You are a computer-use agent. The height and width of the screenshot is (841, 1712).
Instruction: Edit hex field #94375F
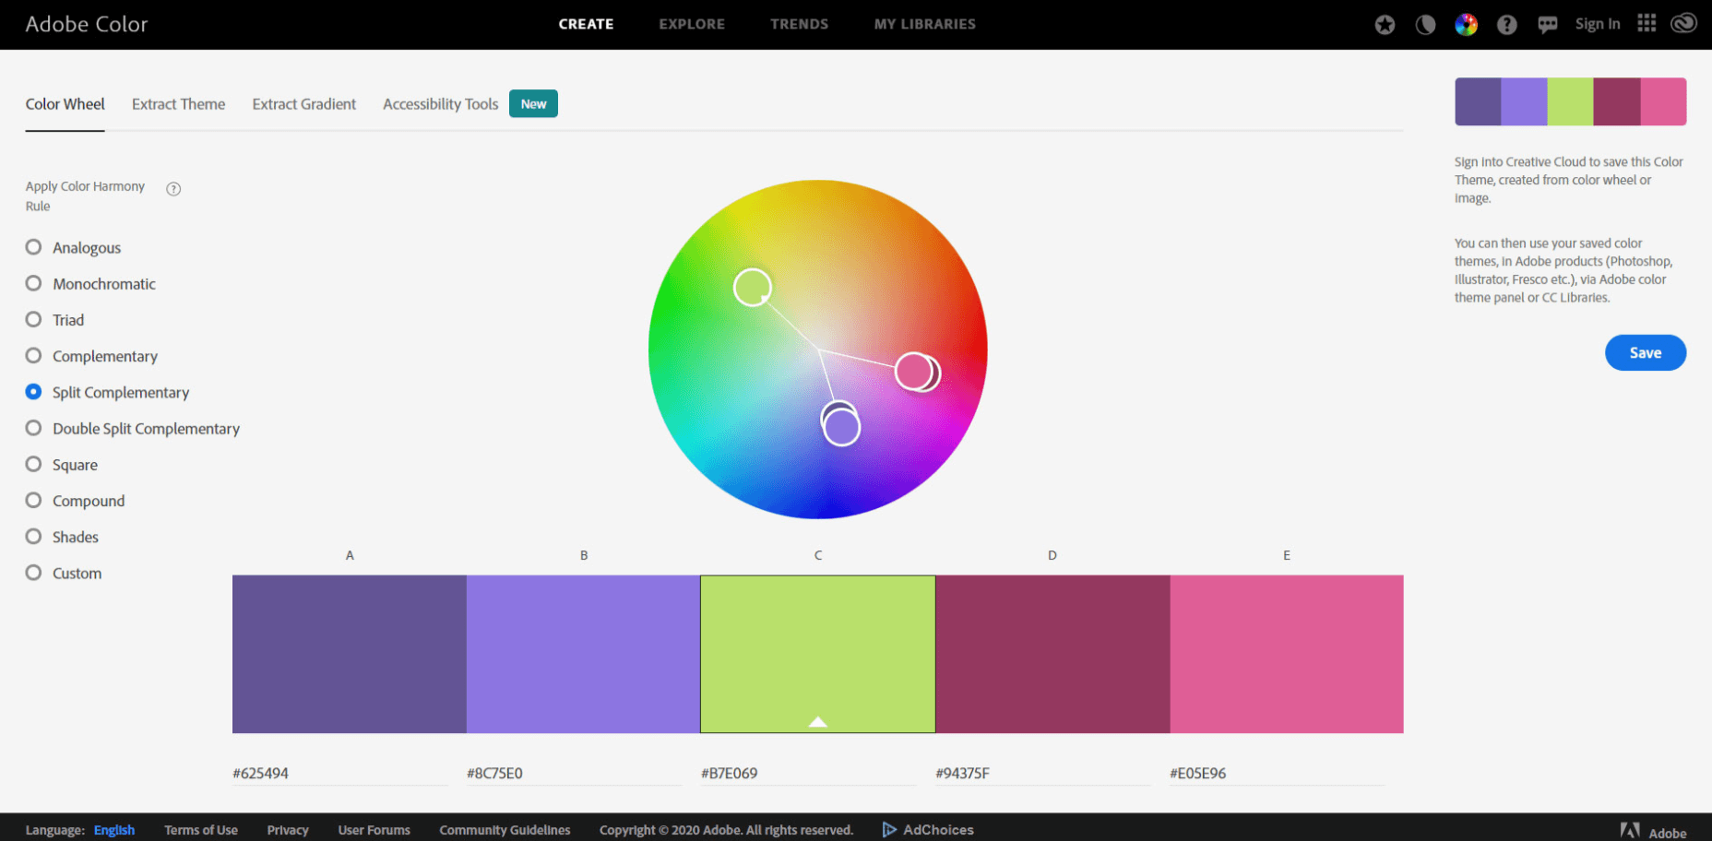tap(1043, 774)
